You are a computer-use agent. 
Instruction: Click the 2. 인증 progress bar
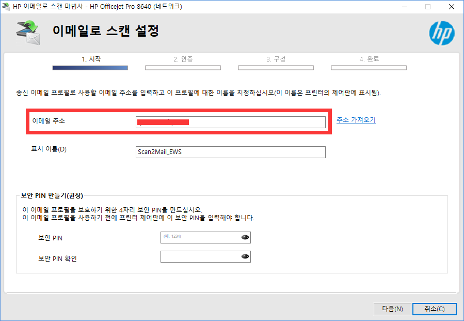[x=183, y=68]
